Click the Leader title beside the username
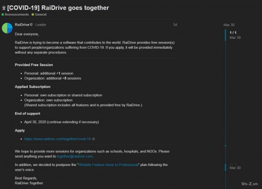Viewport: 262px width, 189px height. [x=41, y=25]
